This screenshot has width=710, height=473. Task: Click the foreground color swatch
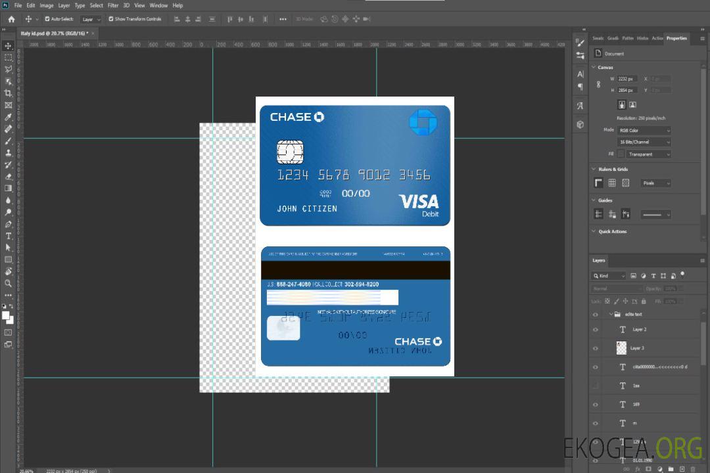click(6, 316)
